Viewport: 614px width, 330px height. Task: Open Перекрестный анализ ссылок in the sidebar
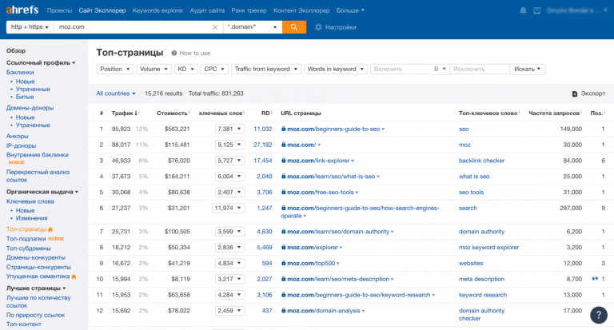tap(38, 176)
